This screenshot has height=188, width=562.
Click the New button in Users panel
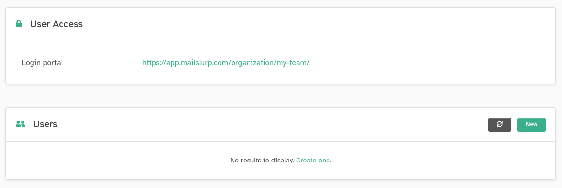pos(531,124)
